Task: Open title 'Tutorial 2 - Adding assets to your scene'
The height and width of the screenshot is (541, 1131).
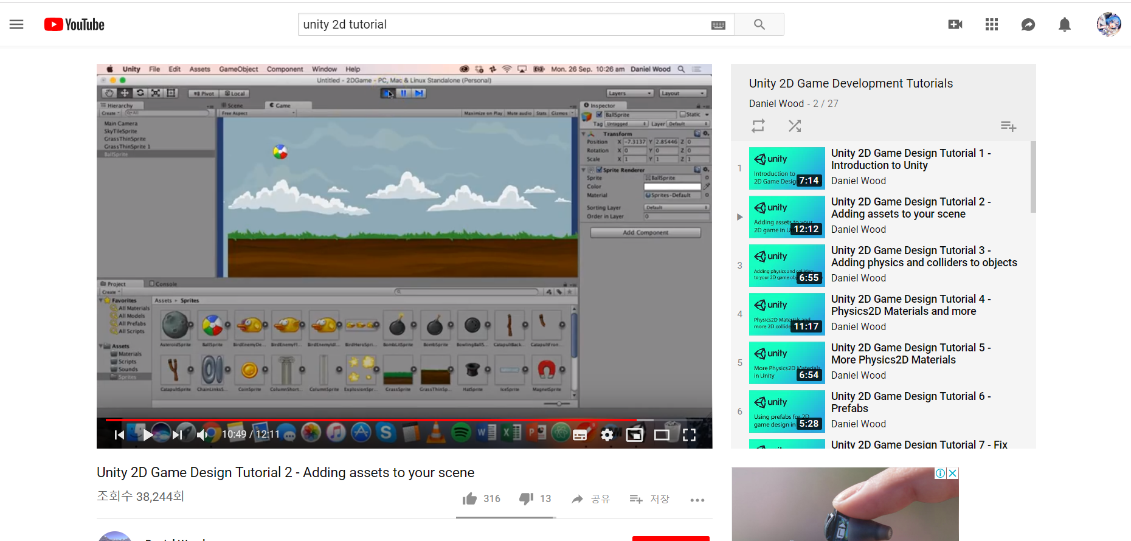Action: (x=911, y=208)
